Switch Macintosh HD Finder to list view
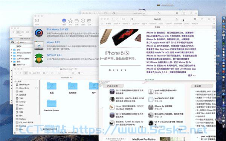The image size is (226, 141). tap(30, 73)
